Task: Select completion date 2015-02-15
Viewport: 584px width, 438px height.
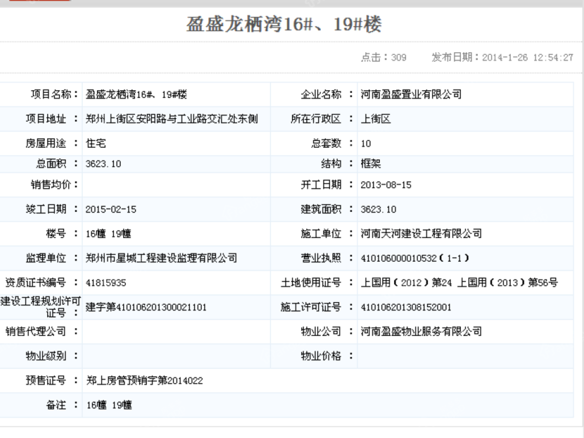Action: 111,209
